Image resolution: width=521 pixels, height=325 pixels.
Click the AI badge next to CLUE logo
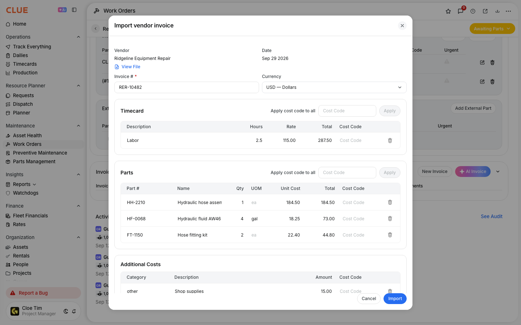pos(62,10)
